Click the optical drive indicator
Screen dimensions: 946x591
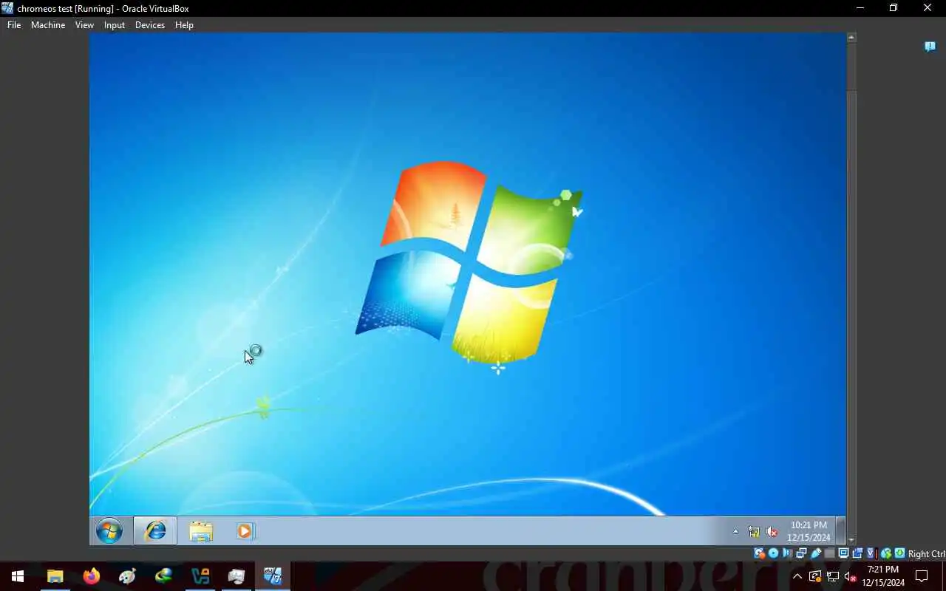click(773, 553)
